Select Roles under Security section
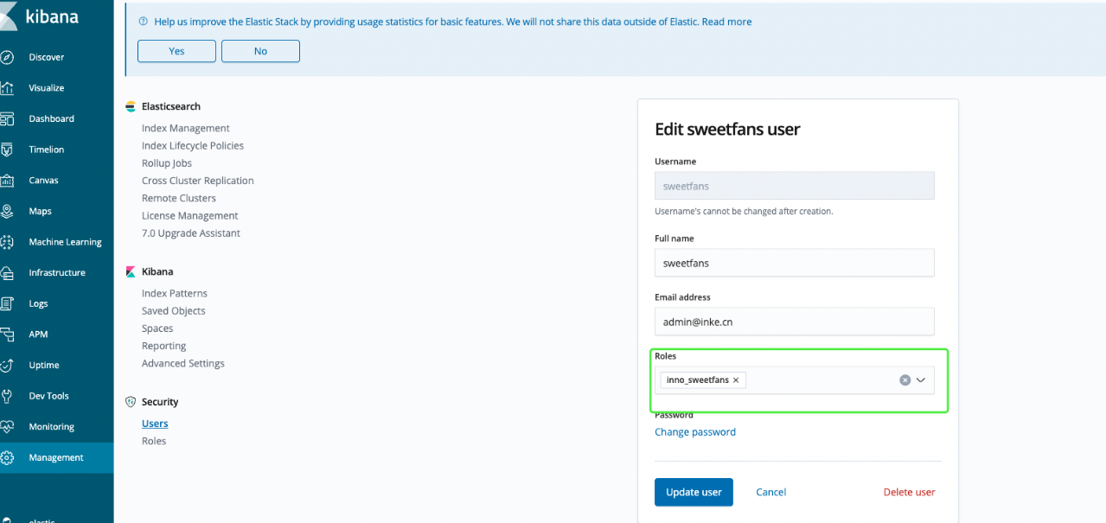Viewport: 1106px width, 523px height. [x=154, y=441]
